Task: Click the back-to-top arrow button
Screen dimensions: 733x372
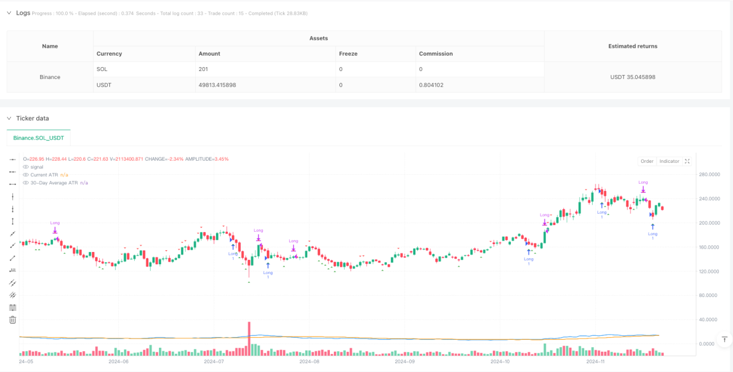Action: coord(725,339)
